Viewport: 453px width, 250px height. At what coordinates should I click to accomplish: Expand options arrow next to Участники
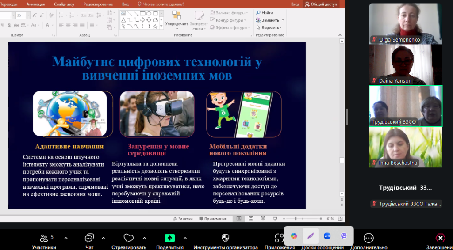(x=66, y=238)
